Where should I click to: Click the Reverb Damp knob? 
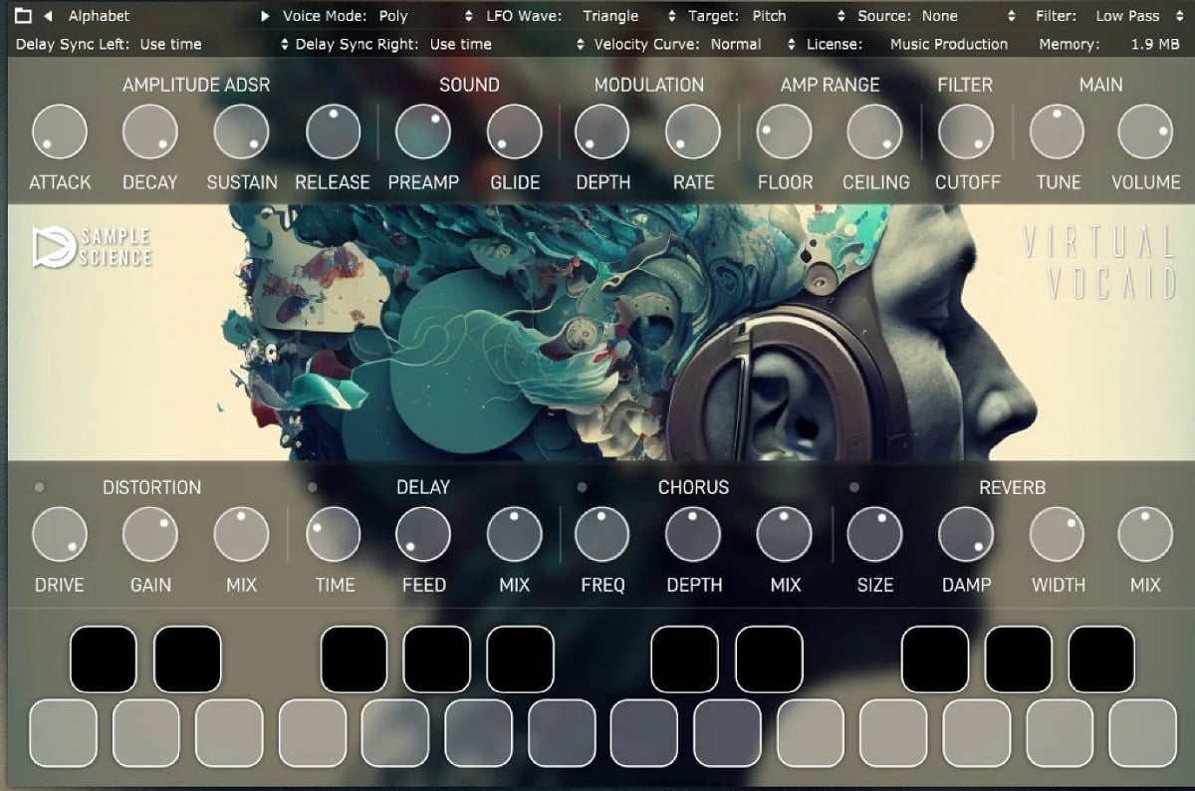point(966,534)
